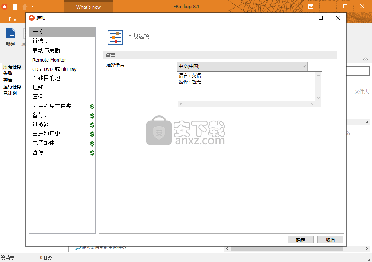Click the dollar icon beside 应用程序文件夹
Viewport: 372px width, 262px height.
92,107
